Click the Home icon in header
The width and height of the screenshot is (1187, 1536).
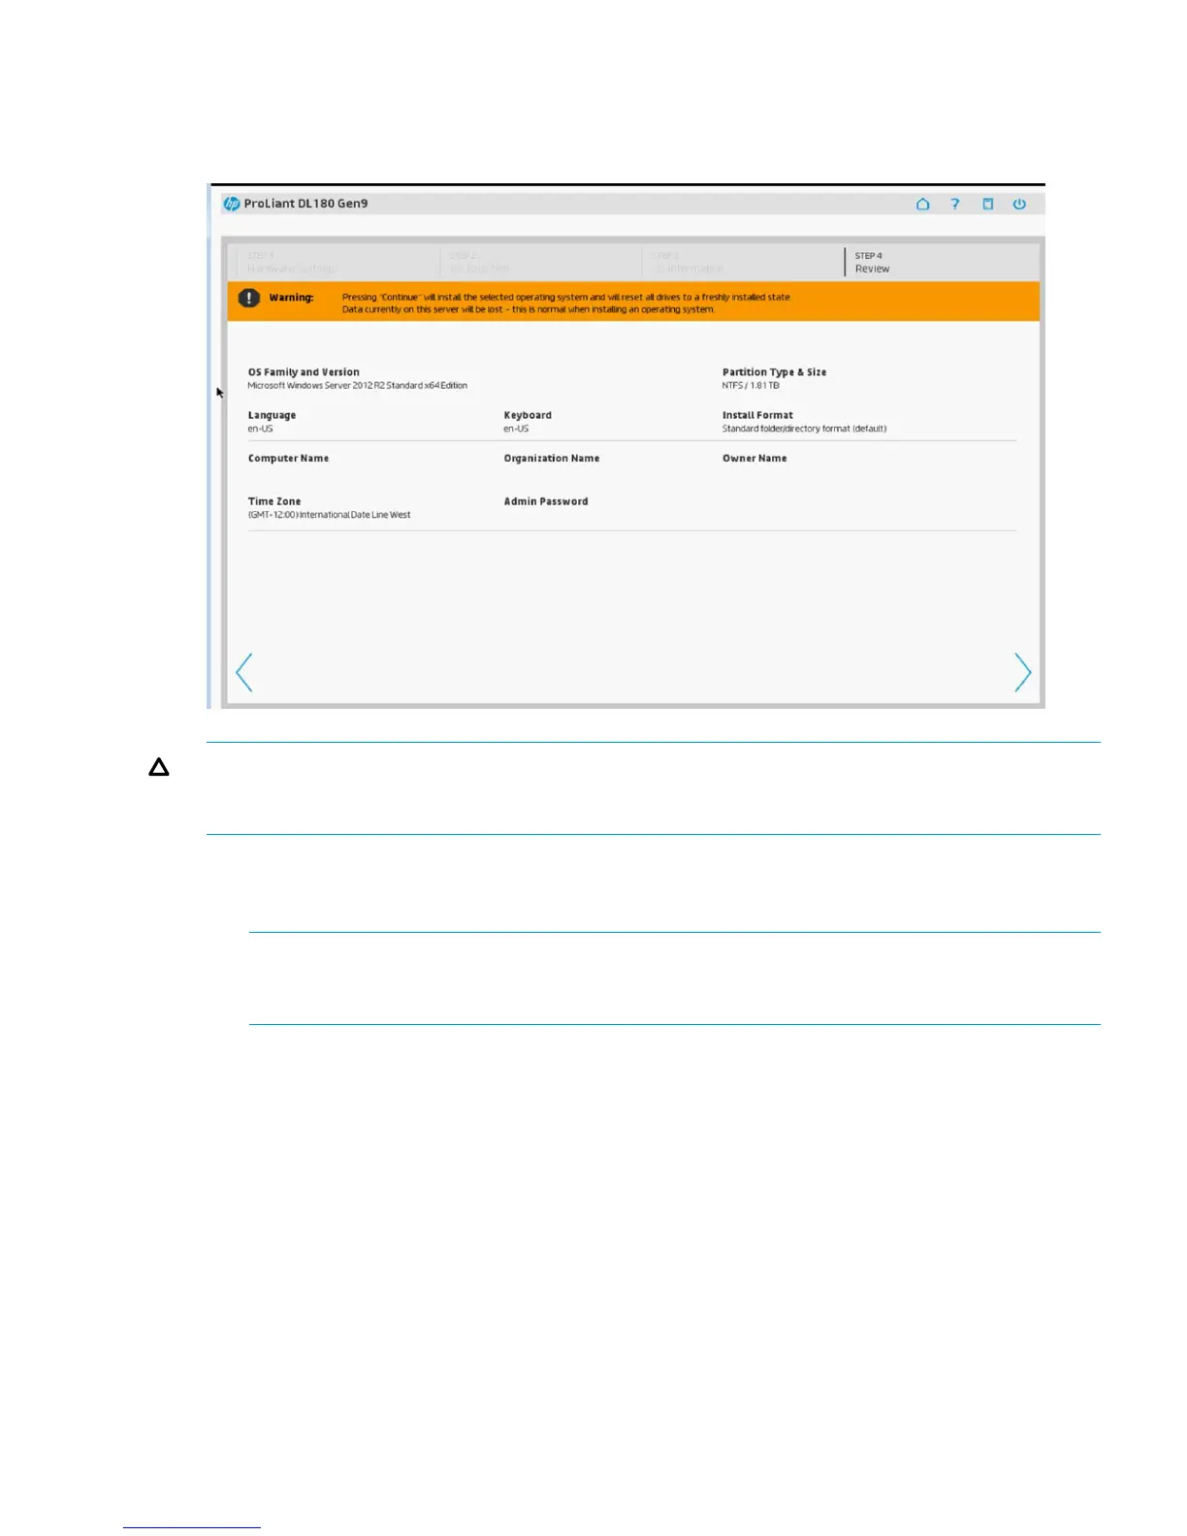pyautogui.click(x=922, y=204)
